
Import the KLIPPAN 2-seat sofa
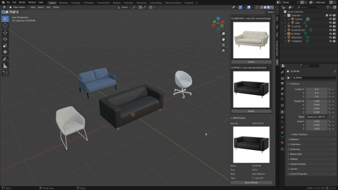pyautogui.click(x=251, y=111)
